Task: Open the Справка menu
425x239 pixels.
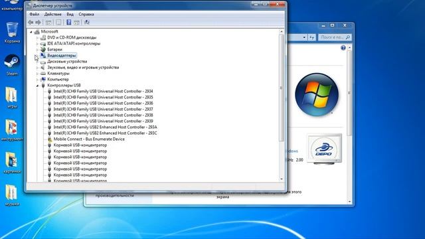Action: [86, 15]
